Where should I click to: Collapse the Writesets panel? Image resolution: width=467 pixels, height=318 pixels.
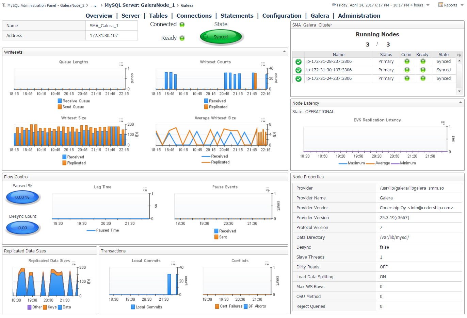pyautogui.click(x=285, y=52)
